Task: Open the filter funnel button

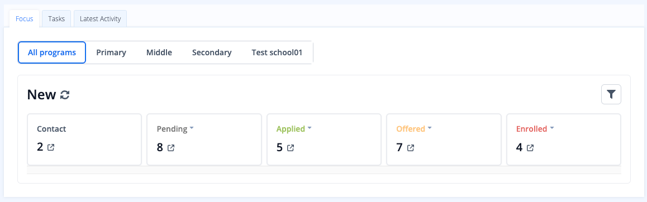Action: pos(611,94)
